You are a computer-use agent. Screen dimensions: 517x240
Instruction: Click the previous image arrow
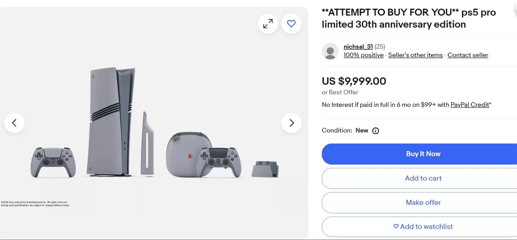14,123
